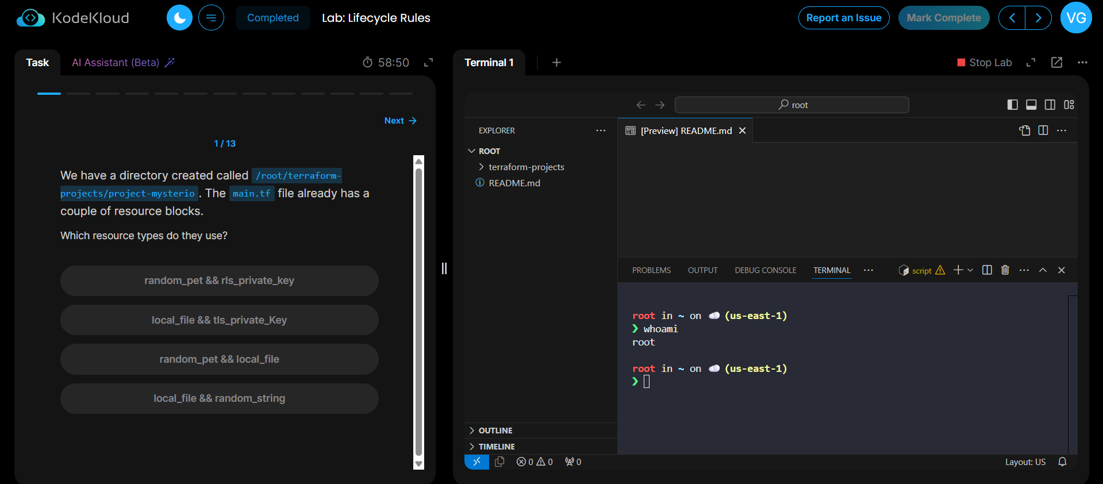The width and height of the screenshot is (1103, 484).
Task: Show additional panel views ellipsis
Action: click(868, 270)
